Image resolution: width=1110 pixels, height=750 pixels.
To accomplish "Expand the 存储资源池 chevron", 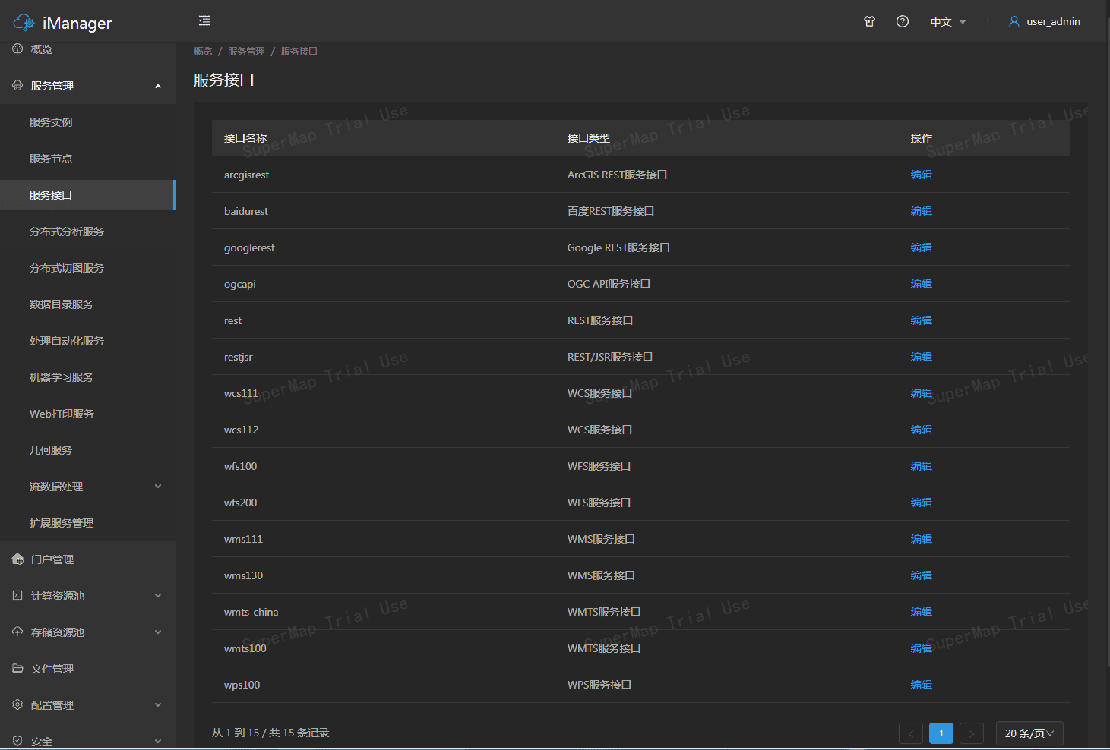I will (x=158, y=632).
